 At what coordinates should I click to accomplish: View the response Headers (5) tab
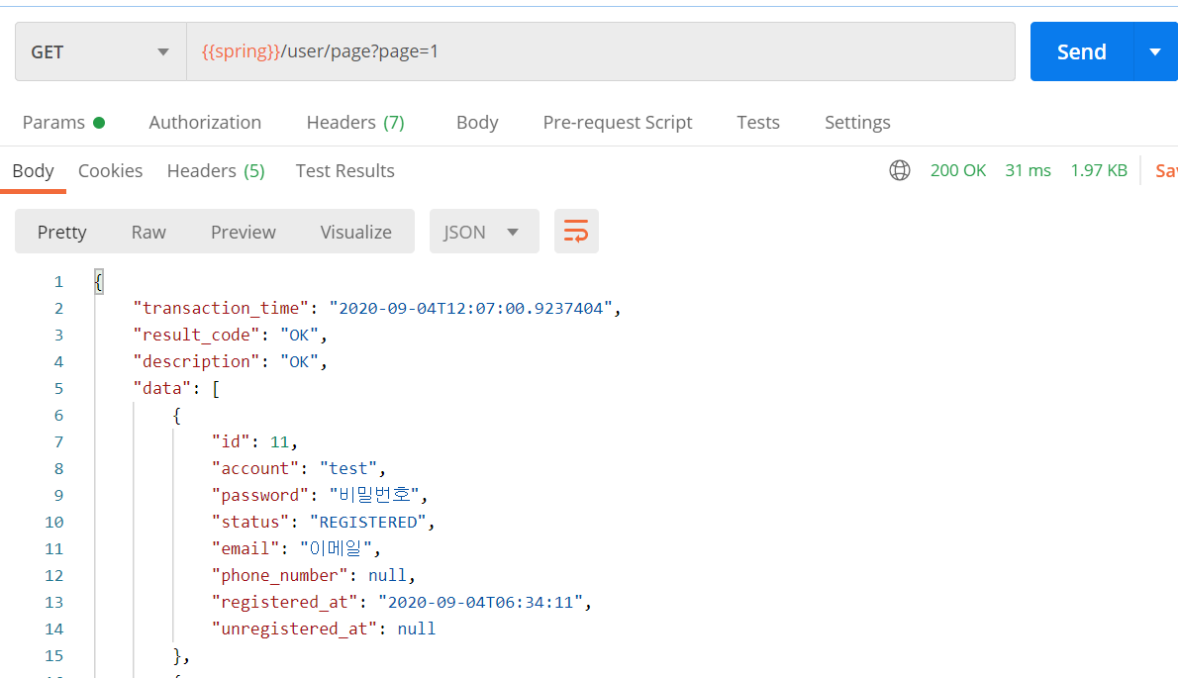(x=216, y=171)
